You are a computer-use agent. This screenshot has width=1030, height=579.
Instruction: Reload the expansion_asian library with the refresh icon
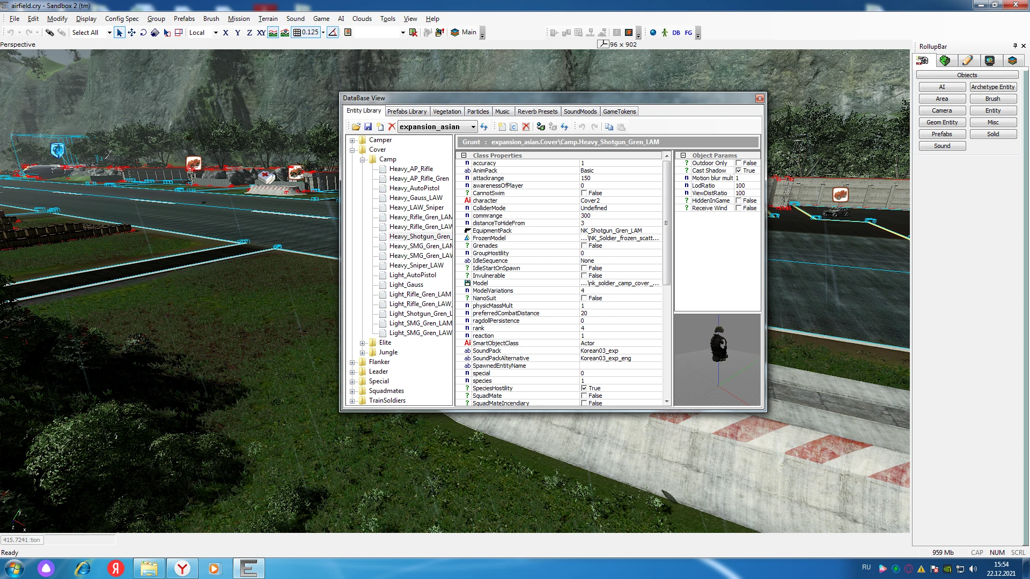tap(484, 127)
